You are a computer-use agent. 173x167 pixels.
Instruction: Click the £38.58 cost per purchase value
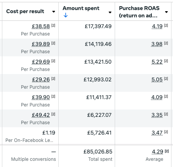pyautogui.click(x=41, y=26)
